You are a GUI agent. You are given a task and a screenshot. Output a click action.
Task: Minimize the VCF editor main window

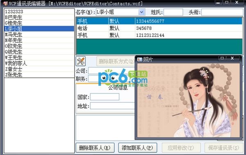(x=218, y=2)
